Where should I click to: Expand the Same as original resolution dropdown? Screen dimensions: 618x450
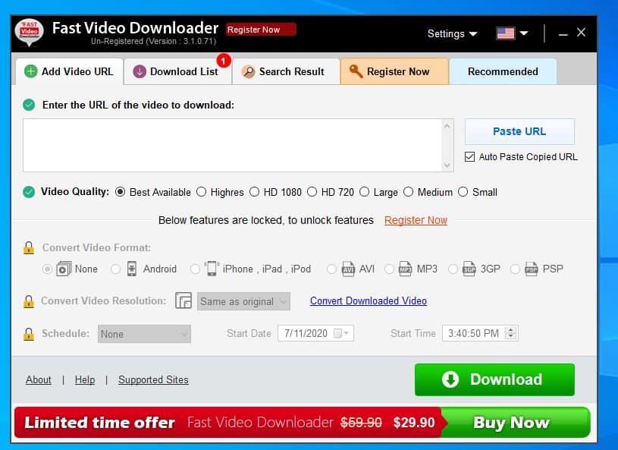(x=243, y=301)
